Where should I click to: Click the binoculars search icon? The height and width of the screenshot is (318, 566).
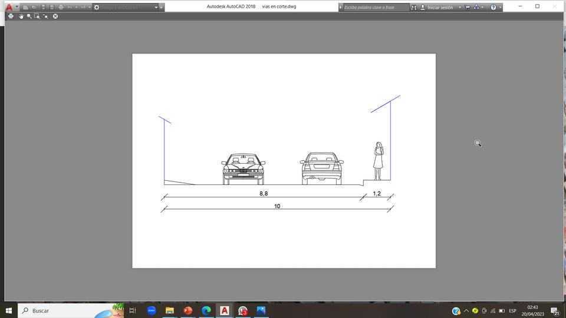click(414, 7)
